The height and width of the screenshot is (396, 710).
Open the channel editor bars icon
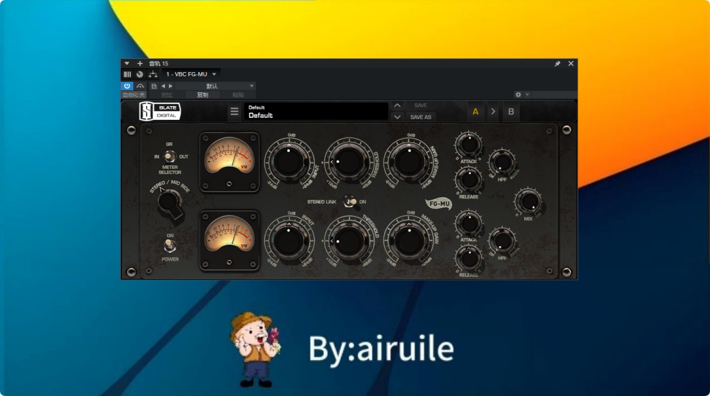point(128,74)
